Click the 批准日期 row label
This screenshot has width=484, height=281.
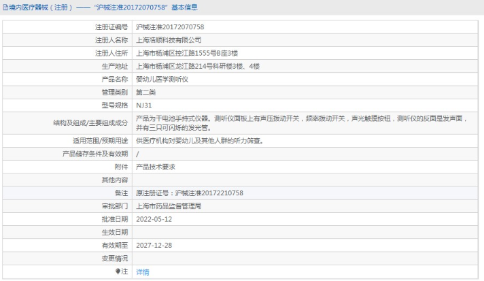115,219
